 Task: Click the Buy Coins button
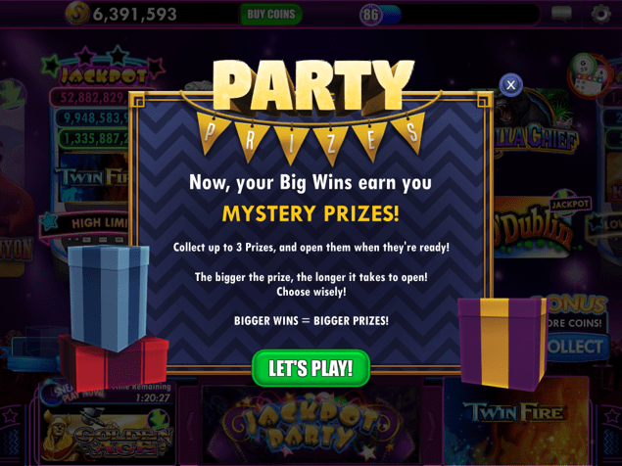(271, 15)
